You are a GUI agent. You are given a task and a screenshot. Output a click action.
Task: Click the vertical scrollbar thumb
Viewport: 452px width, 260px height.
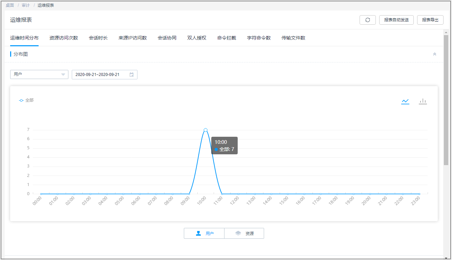(x=446, y=100)
